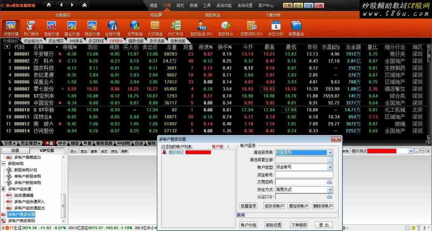
Task: Click 资金帐号 input field
Action: point(304,175)
